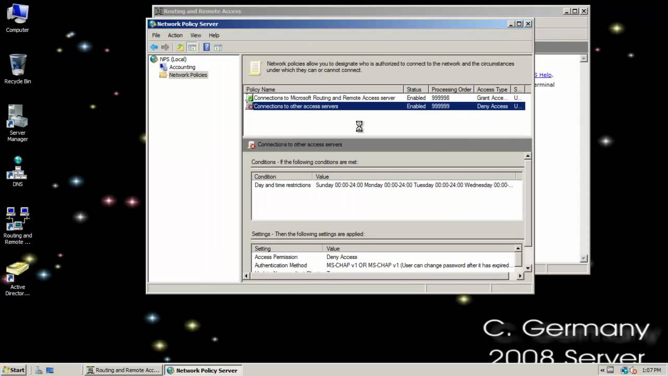This screenshot has width=668, height=376.
Task: Sort by the Status column header
Action: [x=416, y=89]
